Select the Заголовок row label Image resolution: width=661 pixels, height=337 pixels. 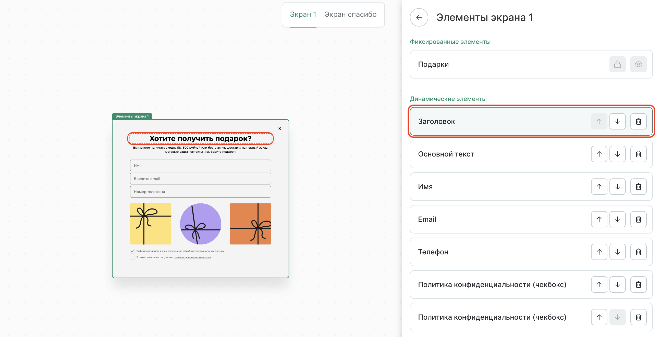(436, 122)
